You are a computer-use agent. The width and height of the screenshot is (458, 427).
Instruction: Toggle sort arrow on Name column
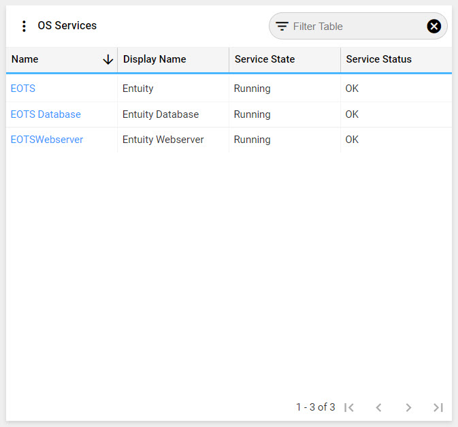[108, 59]
